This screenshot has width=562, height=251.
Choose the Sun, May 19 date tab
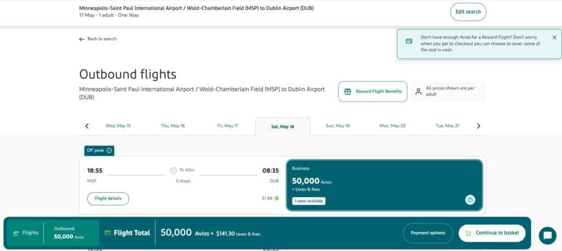click(338, 126)
